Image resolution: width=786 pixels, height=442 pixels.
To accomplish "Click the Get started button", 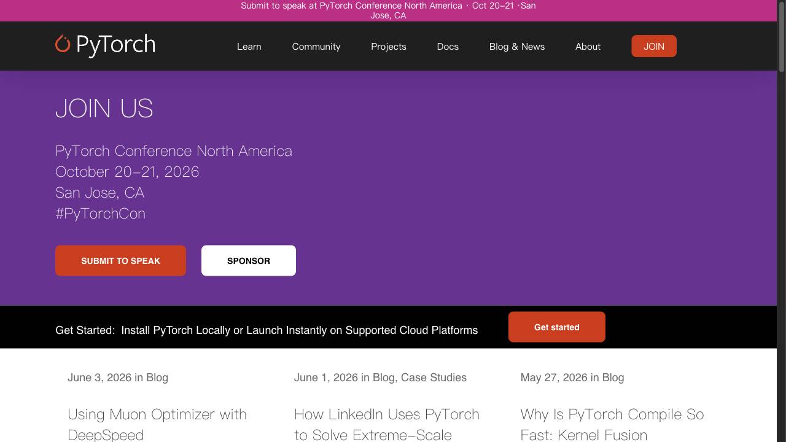I will click(x=557, y=327).
